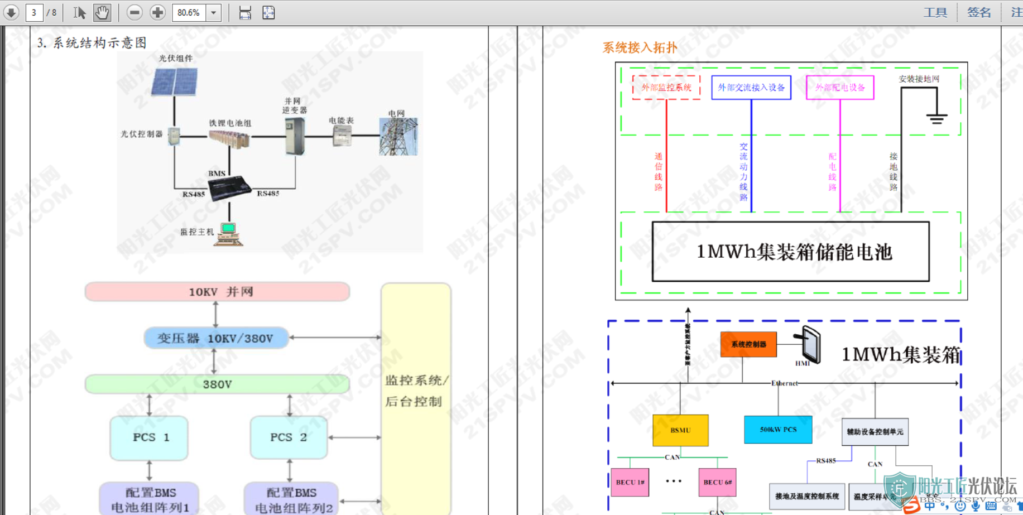Click the 1MWh集装箱储能电池 box
This screenshot has width=1023, height=515.
[x=791, y=252]
